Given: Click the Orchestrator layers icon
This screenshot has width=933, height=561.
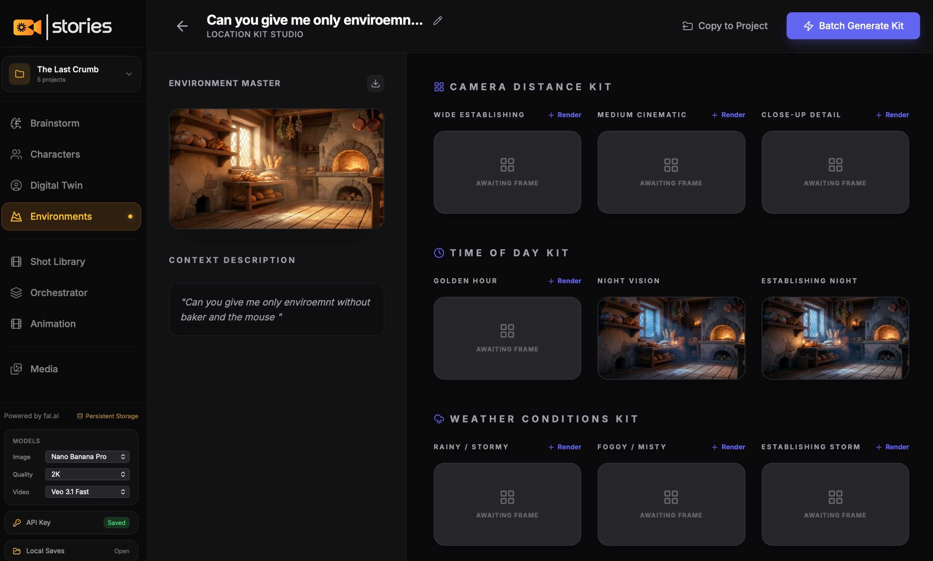Looking at the screenshot, I should [x=16, y=293].
